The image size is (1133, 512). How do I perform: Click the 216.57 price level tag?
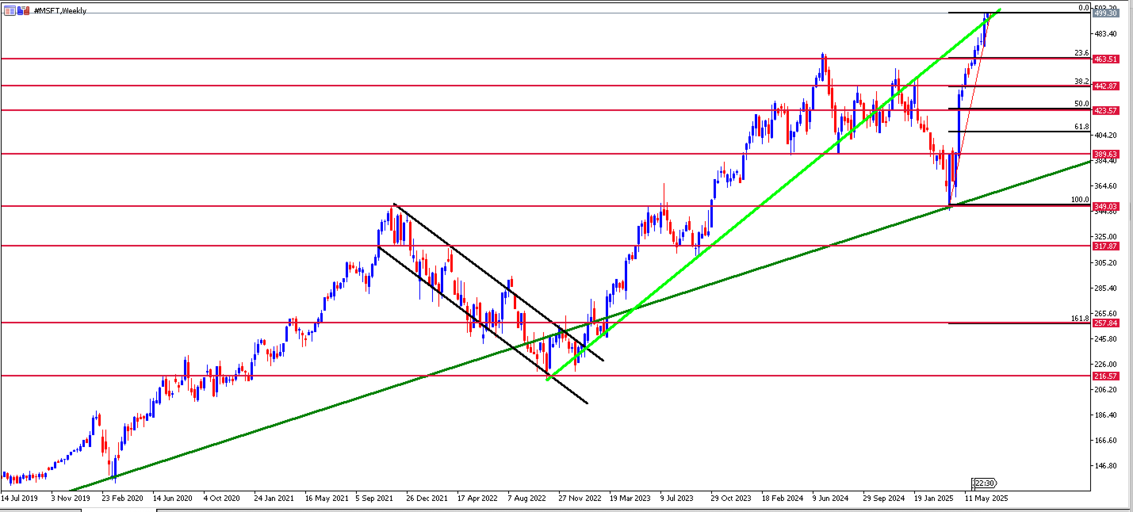[1105, 376]
